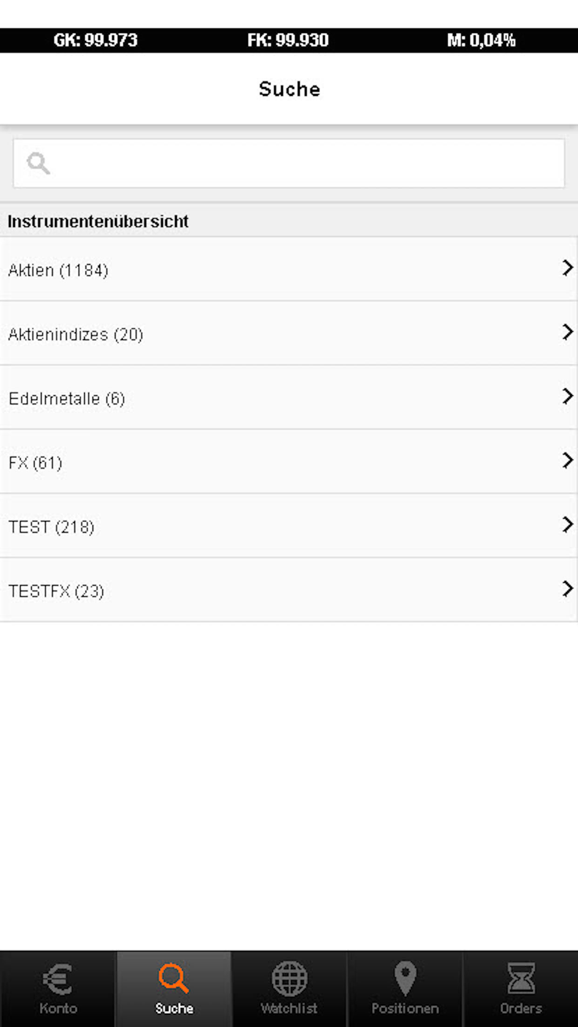Expand the Aktienindizes chevron arrow
Screen dimensions: 578x1027
pyautogui.click(x=567, y=332)
